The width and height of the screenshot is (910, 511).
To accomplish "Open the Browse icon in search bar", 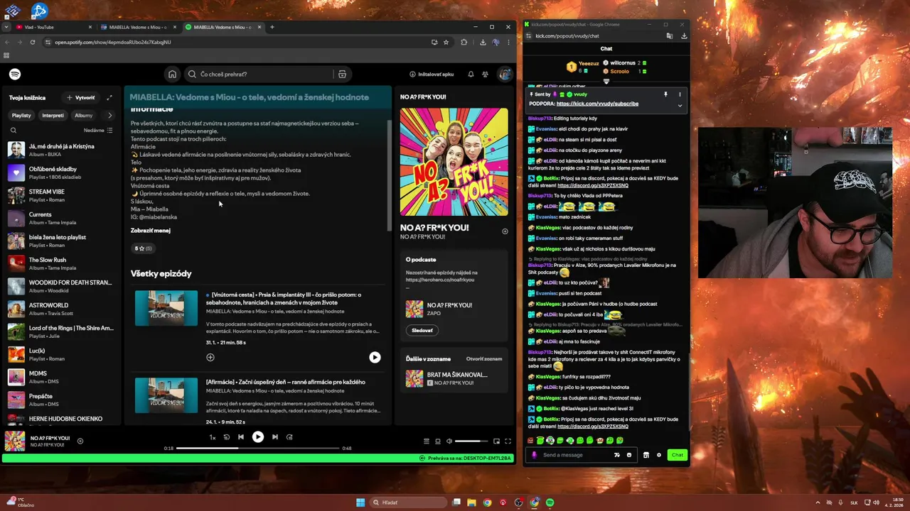I will click(342, 74).
